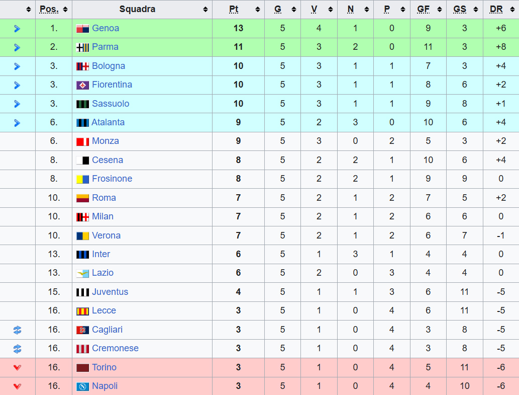
Task: Sort table by Squadra column arrows
Action: 205,9
